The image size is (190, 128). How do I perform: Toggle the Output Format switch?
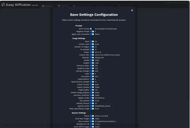pos(92,84)
